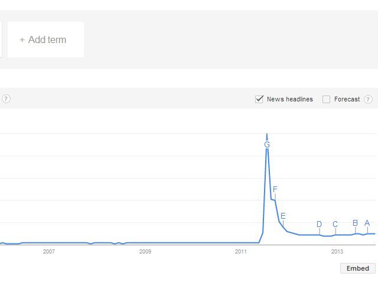Viewport: 378px width, 283px height.
Task: Select headline marker E on the graph
Action: tap(283, 216)
